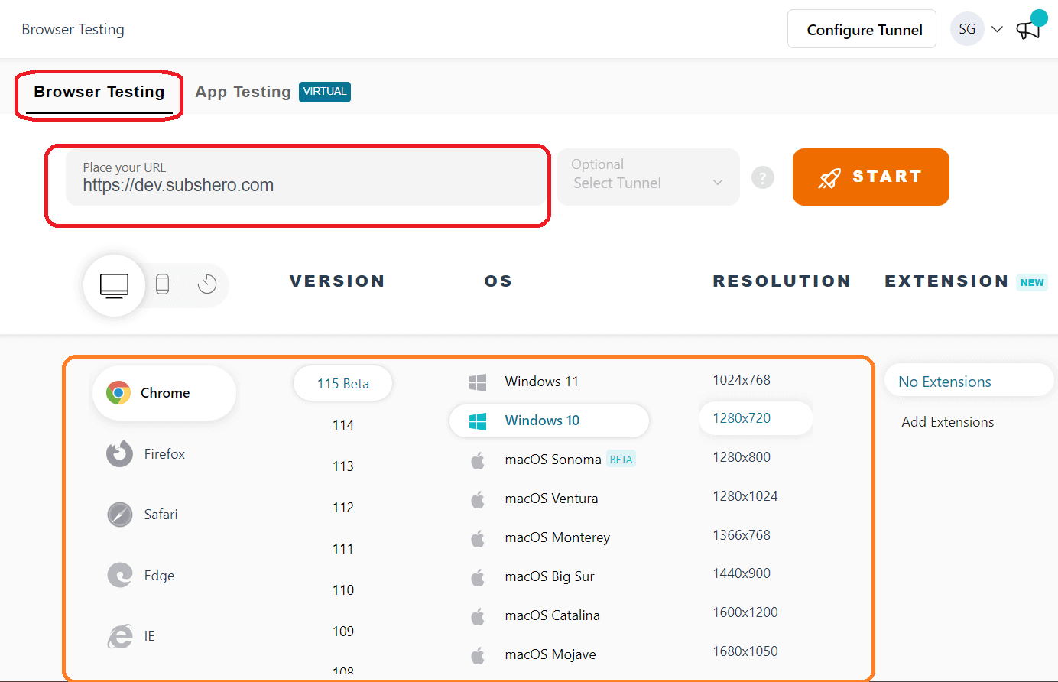Select Chrome version 113
This screenshot has width=1058, height=682.
point(343,466)
